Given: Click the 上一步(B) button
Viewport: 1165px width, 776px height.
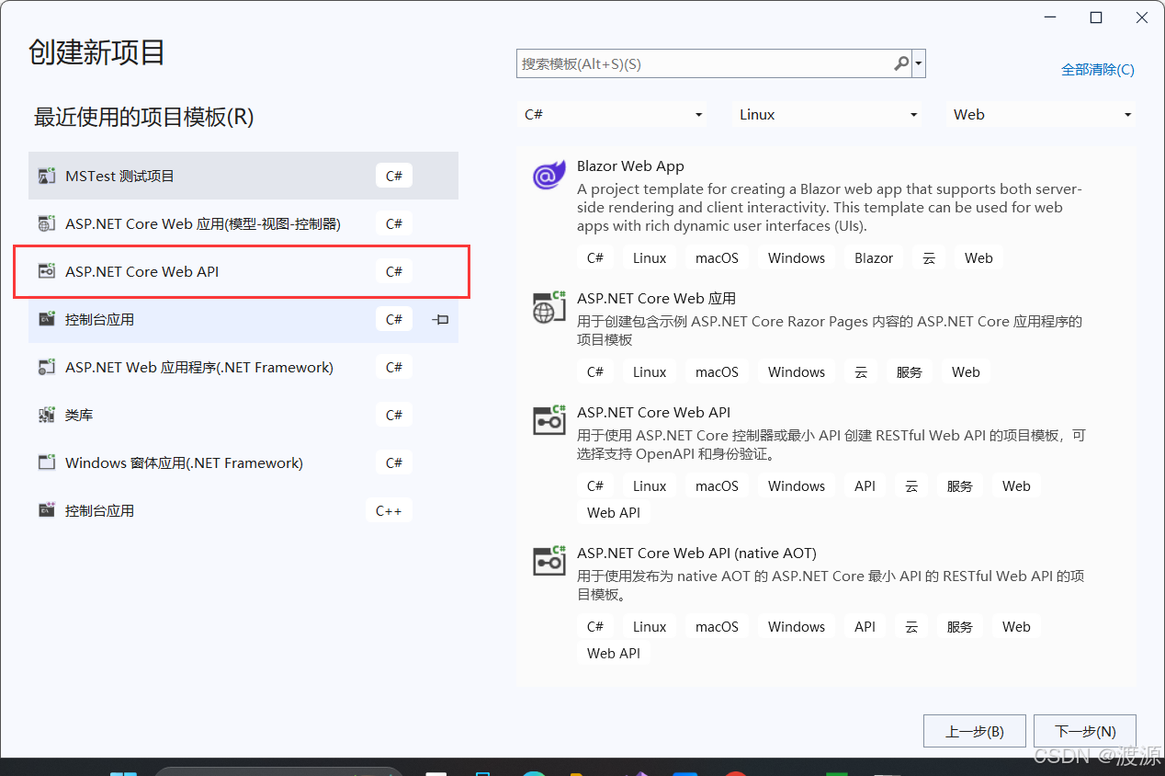Looking at the screenshot, I should point(974,731).
